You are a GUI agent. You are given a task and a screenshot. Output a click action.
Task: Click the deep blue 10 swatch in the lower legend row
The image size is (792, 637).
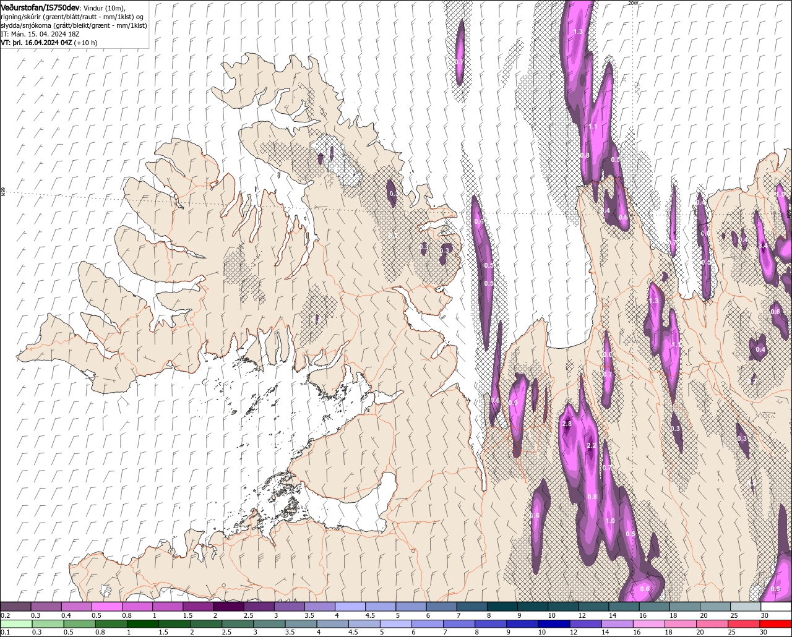(x=553, y=623)
